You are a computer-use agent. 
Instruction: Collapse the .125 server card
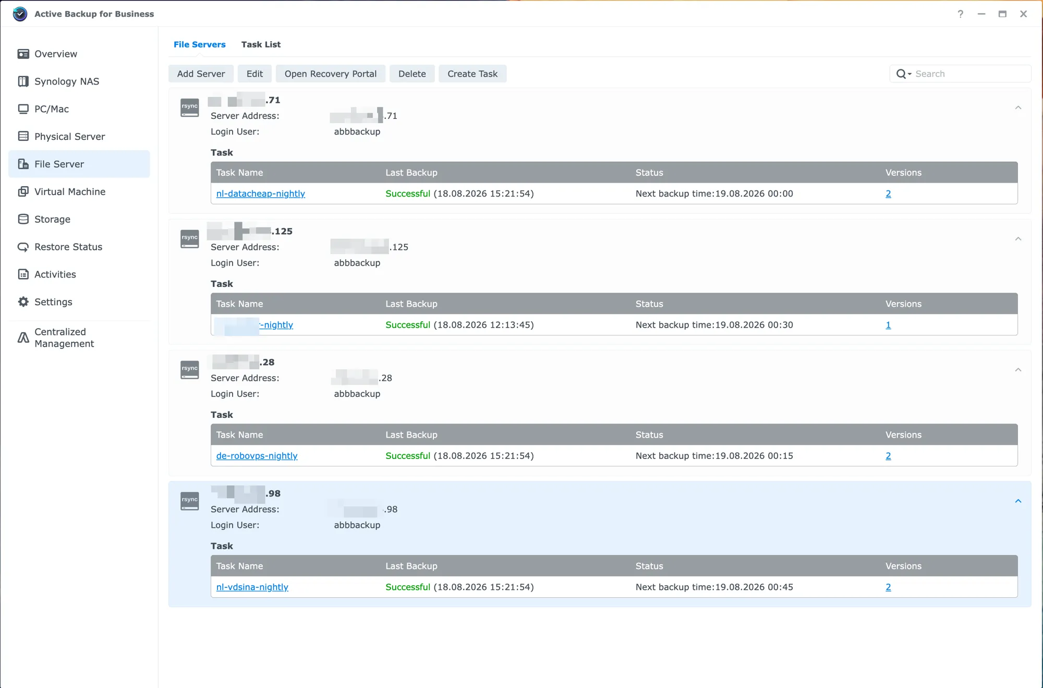1018,239
